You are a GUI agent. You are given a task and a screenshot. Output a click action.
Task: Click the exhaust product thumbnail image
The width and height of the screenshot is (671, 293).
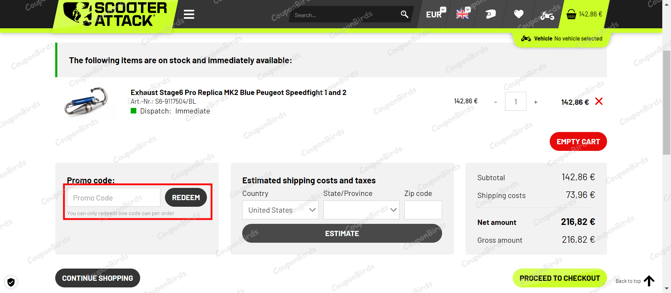pos(86,101)
